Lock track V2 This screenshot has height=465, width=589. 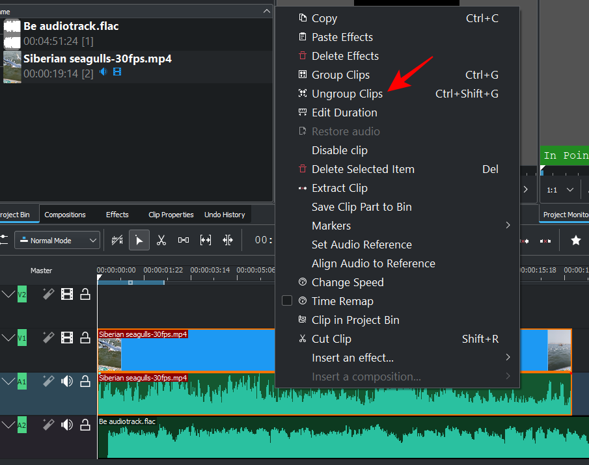click(x=85, y=295)
